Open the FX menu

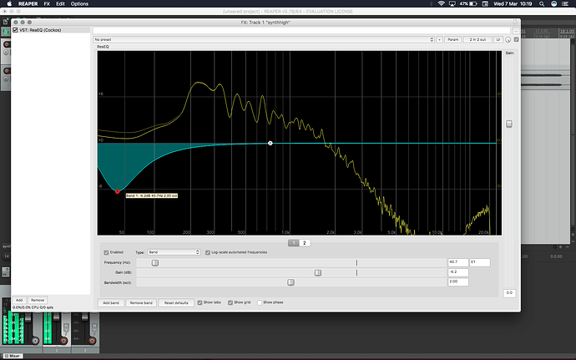coord(47,3)
